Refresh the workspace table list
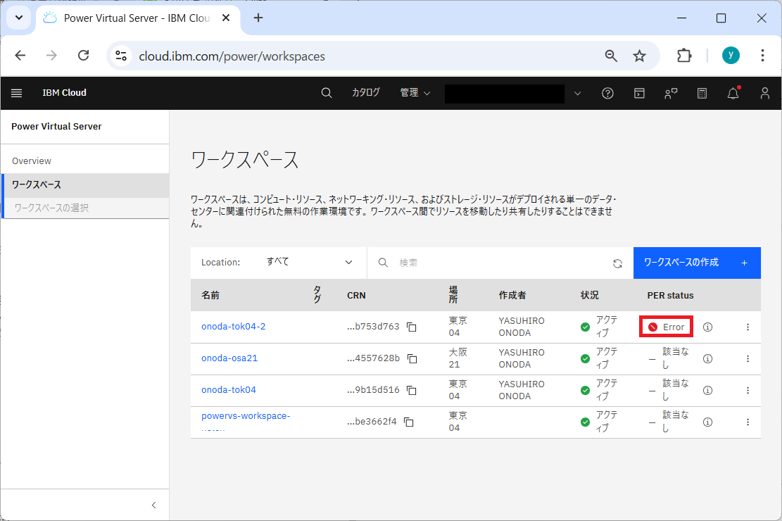 (617, 263)
